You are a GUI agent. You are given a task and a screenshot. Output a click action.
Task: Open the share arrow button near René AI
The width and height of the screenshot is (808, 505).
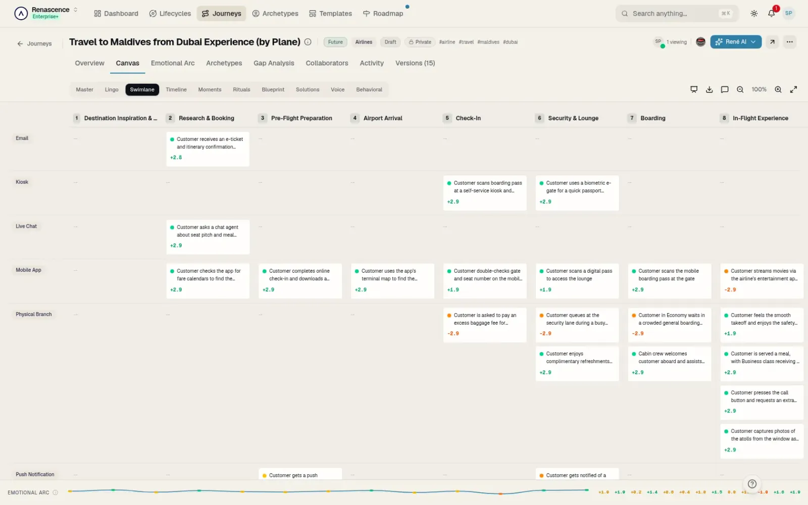(x=772, y=42)
